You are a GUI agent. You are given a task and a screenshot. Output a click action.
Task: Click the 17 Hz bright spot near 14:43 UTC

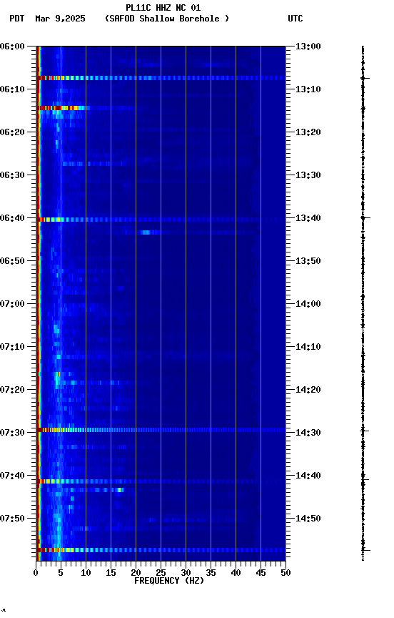coord(119,490)
